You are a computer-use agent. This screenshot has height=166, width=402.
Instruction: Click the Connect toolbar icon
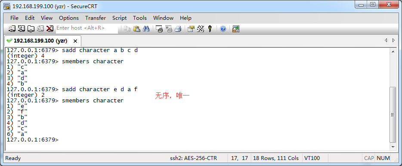12,29
